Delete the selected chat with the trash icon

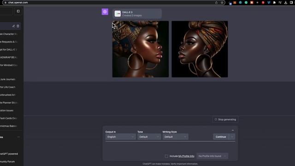coord(18,26)
